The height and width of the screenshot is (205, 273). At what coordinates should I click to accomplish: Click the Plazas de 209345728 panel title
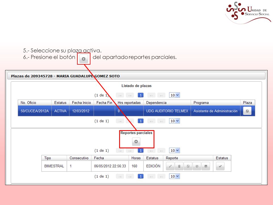click(65, 76)
